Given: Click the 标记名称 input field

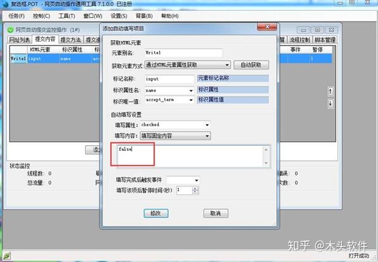Looking at the screenshot, I should (x=169, y=79).
